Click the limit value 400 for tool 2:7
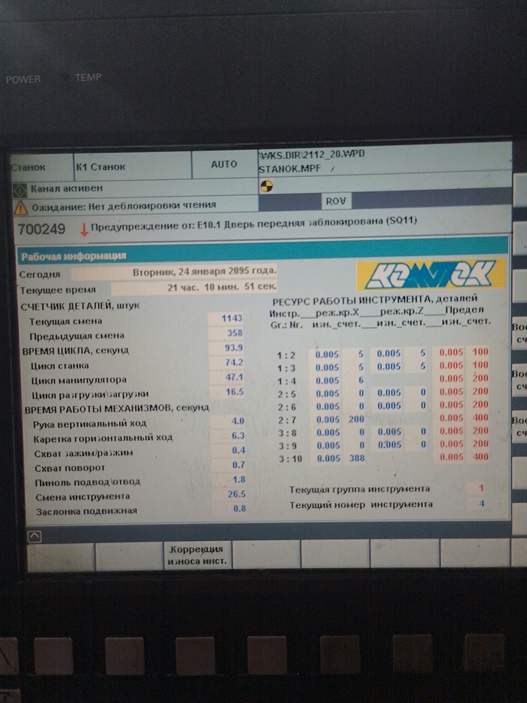The height and width of the screenshot is (703, 527). (x=480, y=417)
